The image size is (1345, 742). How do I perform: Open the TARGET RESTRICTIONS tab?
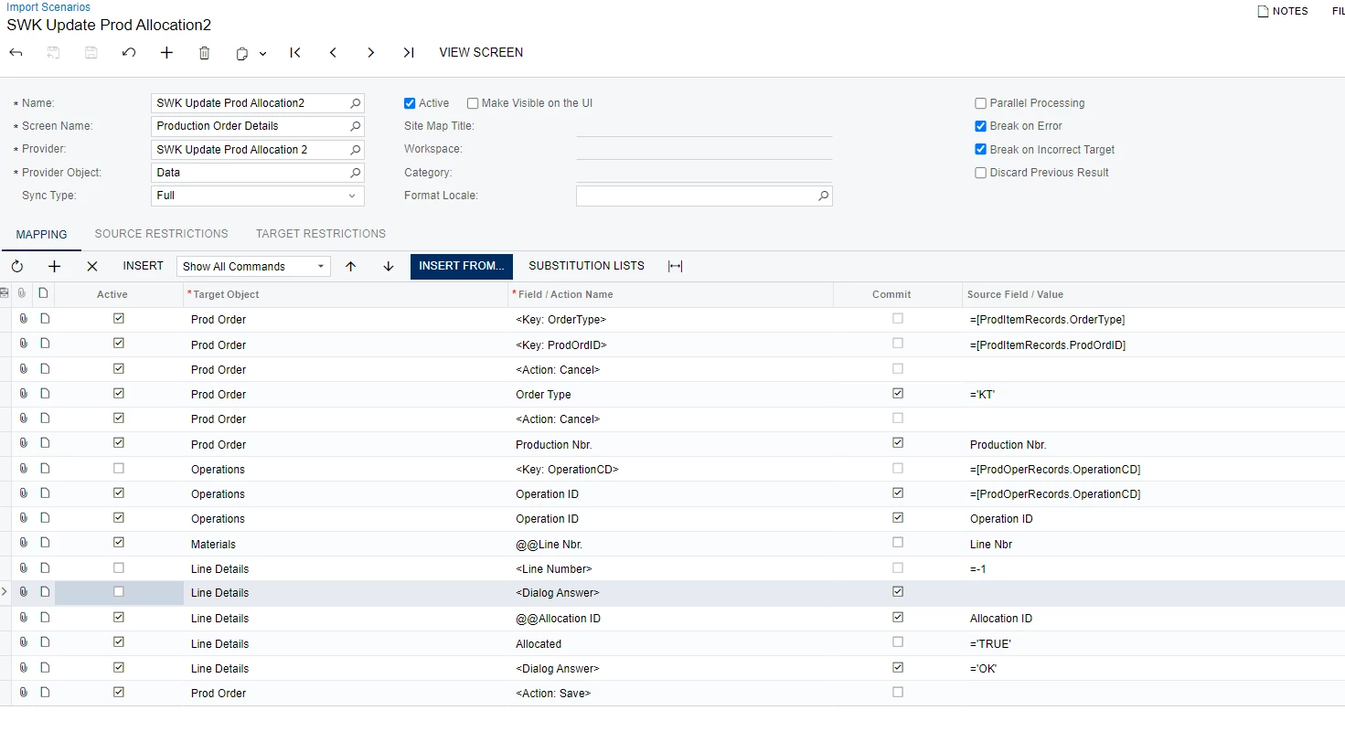point(321,234)
